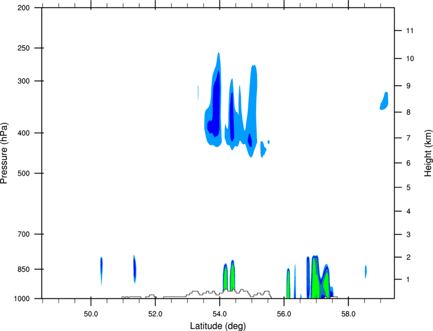Click the narrow blue streak near 50.3 degrees

pyautogui.click(x=101, y=270)
